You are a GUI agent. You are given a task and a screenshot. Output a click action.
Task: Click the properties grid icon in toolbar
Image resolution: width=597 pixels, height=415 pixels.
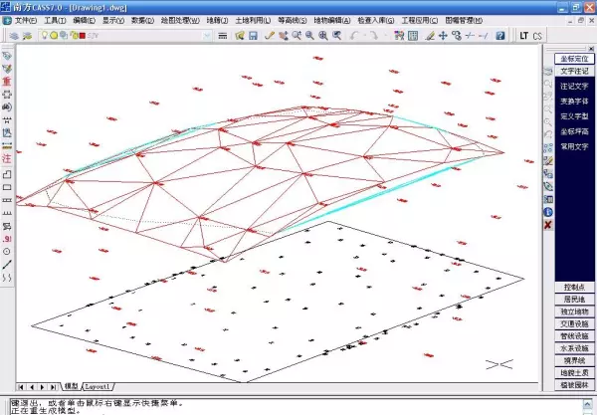coord(413,36)
